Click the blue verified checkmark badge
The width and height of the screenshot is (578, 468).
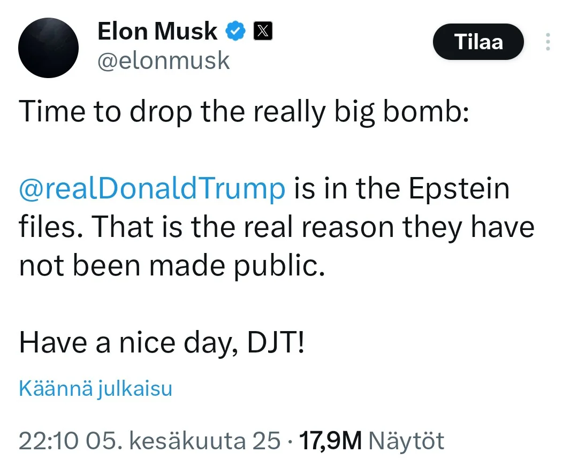point(235,32)
